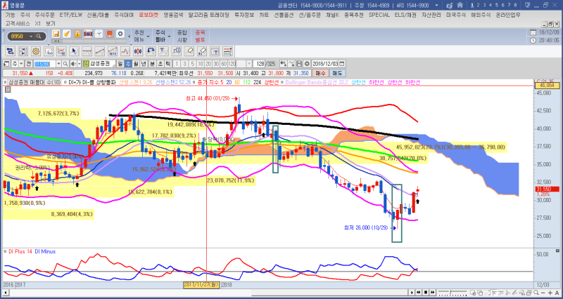The width and height of the screenshot is (563, 299).
Task: Select the text annotation T tool
Action: pyautogui.click(x=163, y=51)
